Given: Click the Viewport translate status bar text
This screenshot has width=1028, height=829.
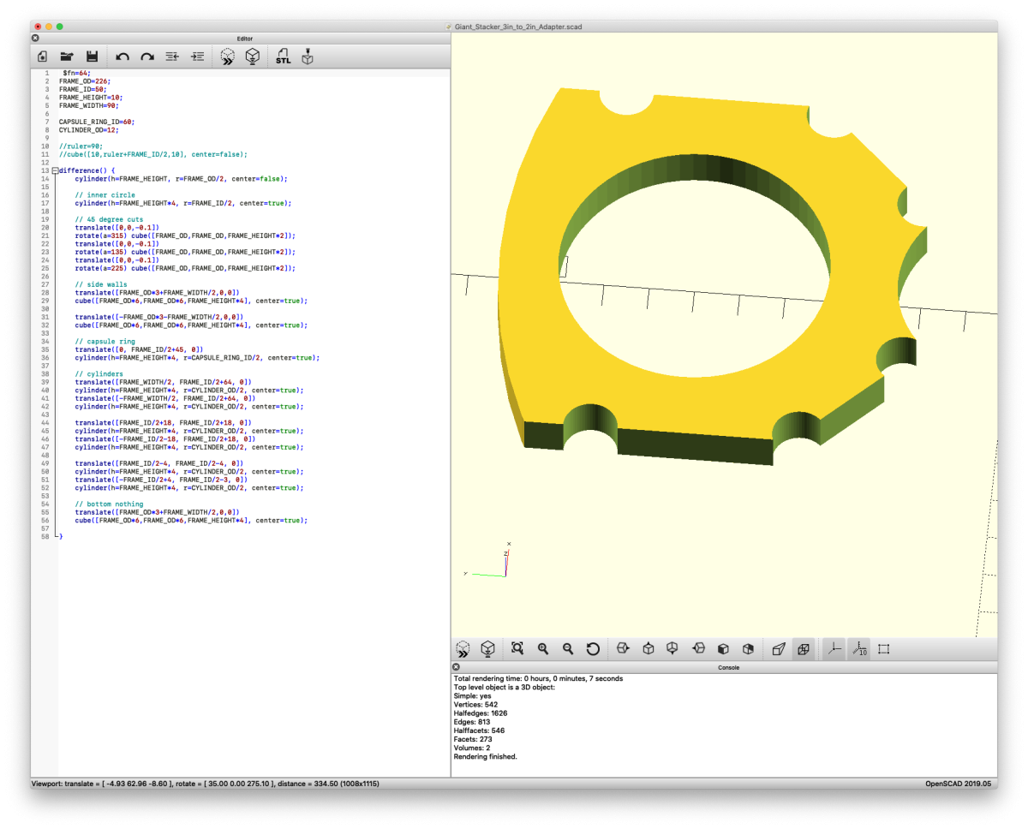Looking at the screenshot, I should pyautogui.click(x=206, y=784).
